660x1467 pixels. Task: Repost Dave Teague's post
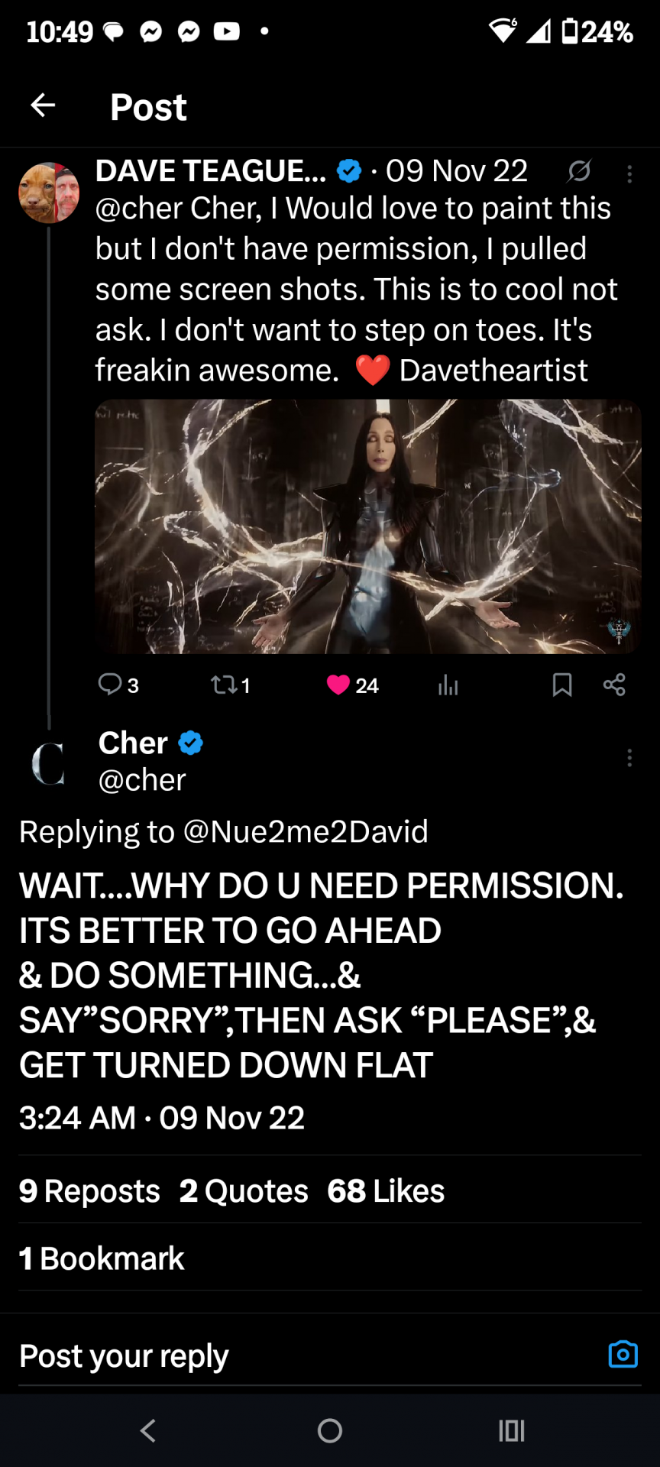coord(225,685)
